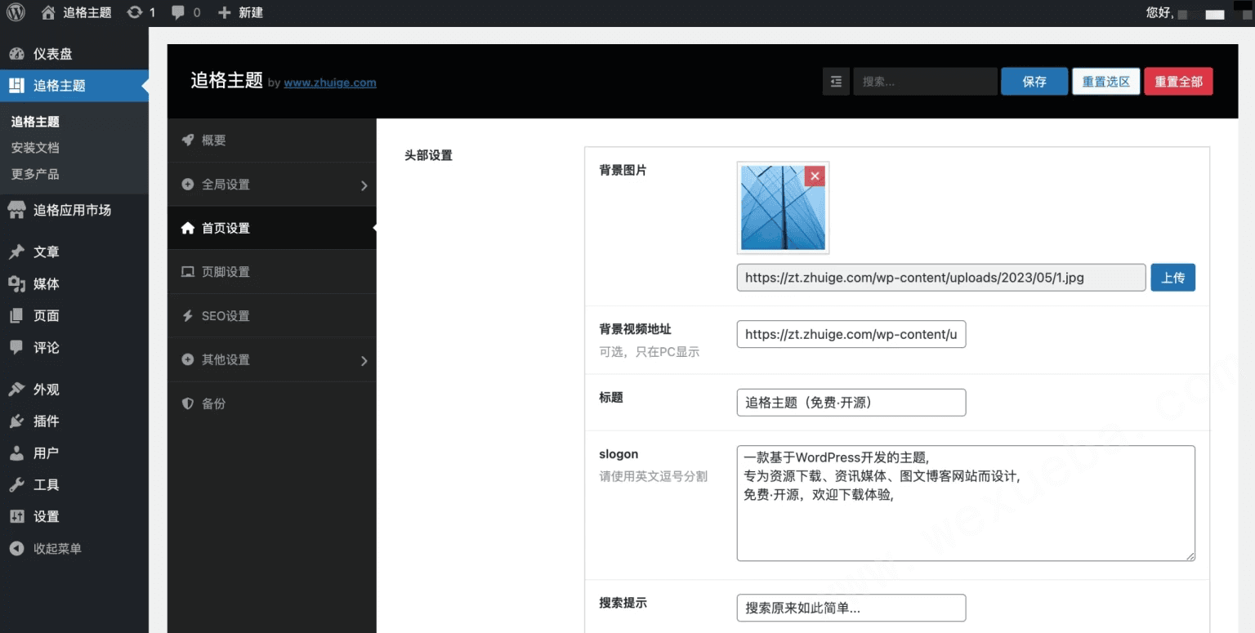The height and width of the screenshot is (633, 1255).
Task: Click the 上传 upload button
Action: [x=1173, y=278]
